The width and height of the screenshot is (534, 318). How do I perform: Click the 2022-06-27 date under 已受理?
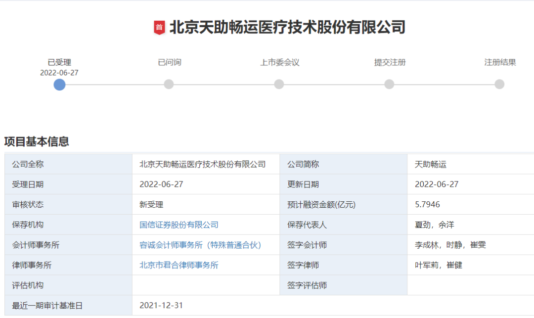pyautogui.click(x=59, y=73)
